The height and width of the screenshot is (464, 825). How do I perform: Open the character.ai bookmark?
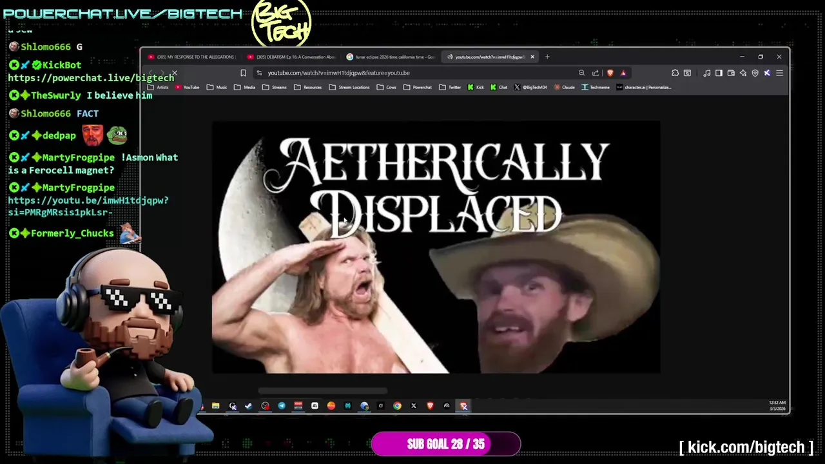click(644, 87)
